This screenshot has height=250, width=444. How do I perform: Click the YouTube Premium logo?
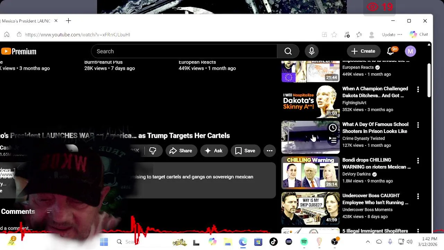click(19, 51)
